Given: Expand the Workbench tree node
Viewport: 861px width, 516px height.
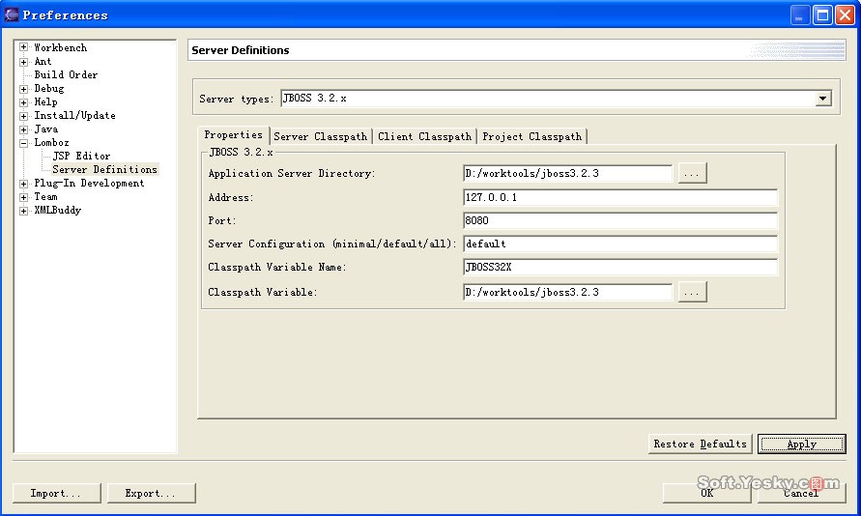Looking at the screenshot, I should [x=23, y=47].
